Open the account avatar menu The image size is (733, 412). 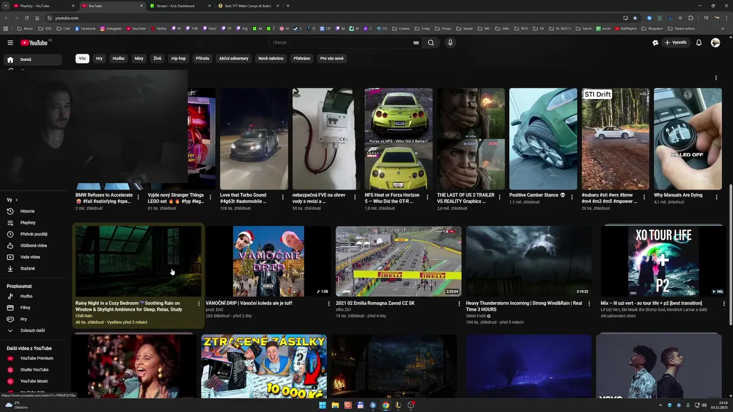[715, 42]
